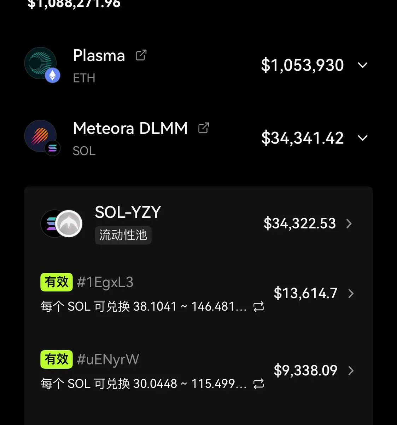Select the SOL-YZY pool title

(x=128, y=212)
